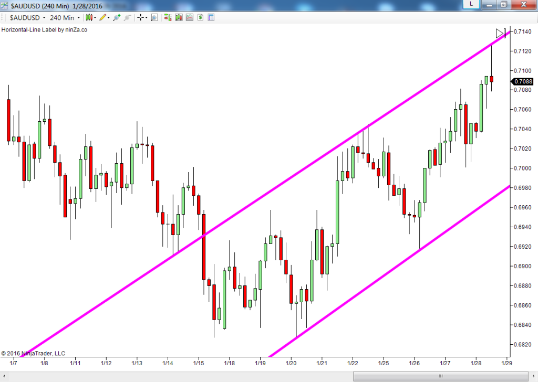Open the crosshair cursor type menu
This screenshot has width=538, height=382.
coord(142,17)
